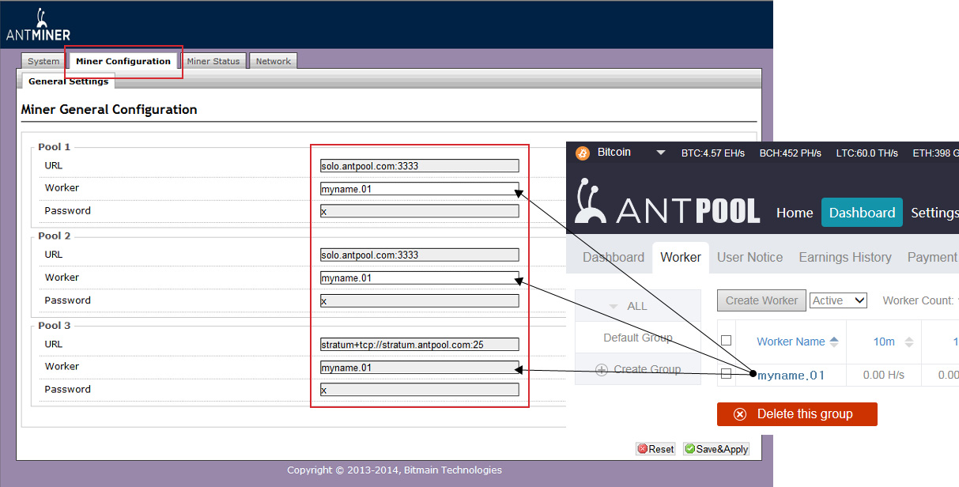959x487 pixels.
Task: Switch to the Miner Status tab
Action: pyautogui.click(x=213, y=61)
